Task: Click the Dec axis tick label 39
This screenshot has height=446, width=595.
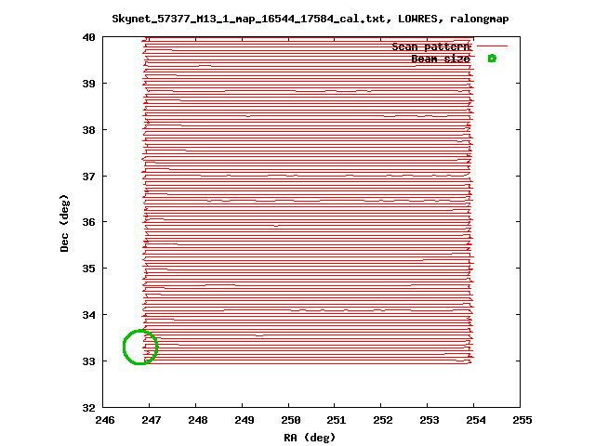Action: pos(88,84)
